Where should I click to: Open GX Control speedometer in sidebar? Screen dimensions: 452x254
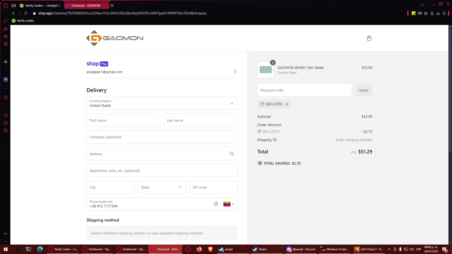click(5, 21)
